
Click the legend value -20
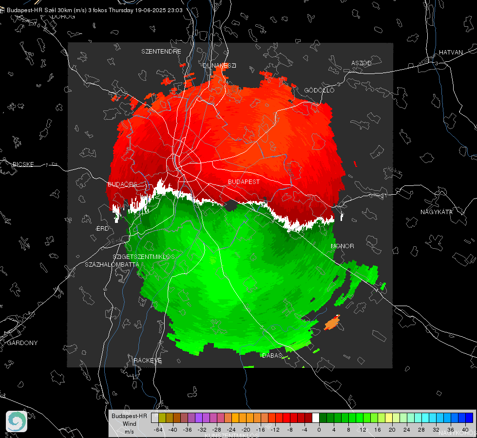[x=246, y=430]
